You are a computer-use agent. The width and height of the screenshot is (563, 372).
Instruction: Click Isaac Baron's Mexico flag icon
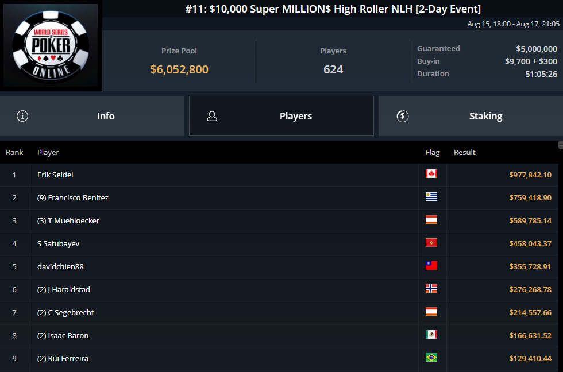[431, 335]
